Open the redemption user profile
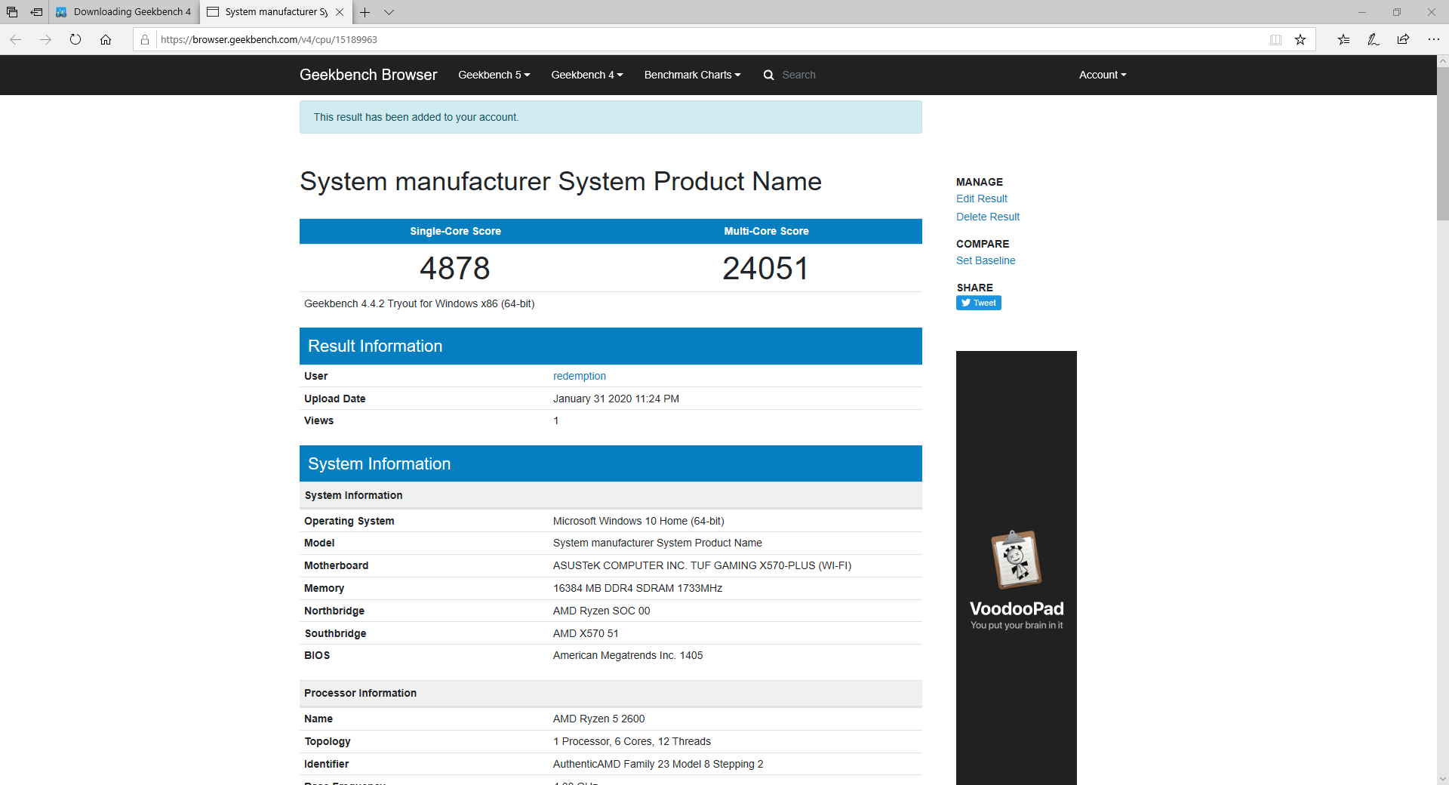The width and height of the screenshot is (1449, 785). pyautogui.click(x=579, y=376)
